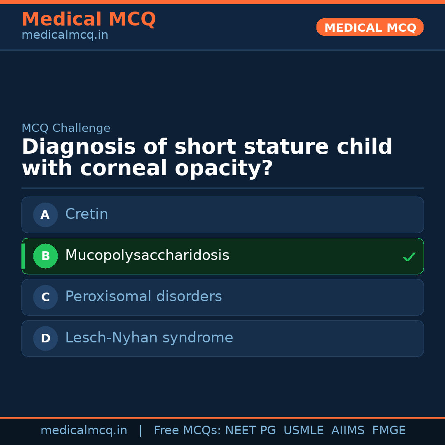Click the separator bar in the footer
The width and height of the screenshot is (445, 445).
pos(141,430)
